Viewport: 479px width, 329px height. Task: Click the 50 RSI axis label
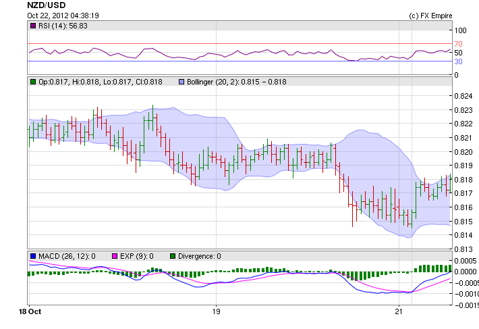point(458,53)
